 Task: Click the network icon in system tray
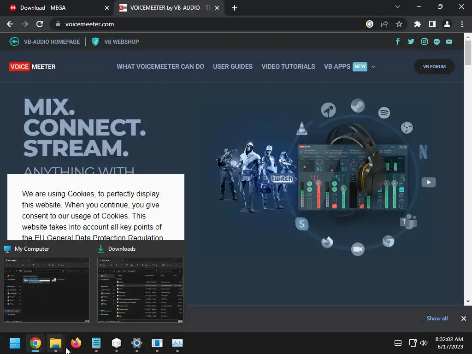click(x=413, y=343)
